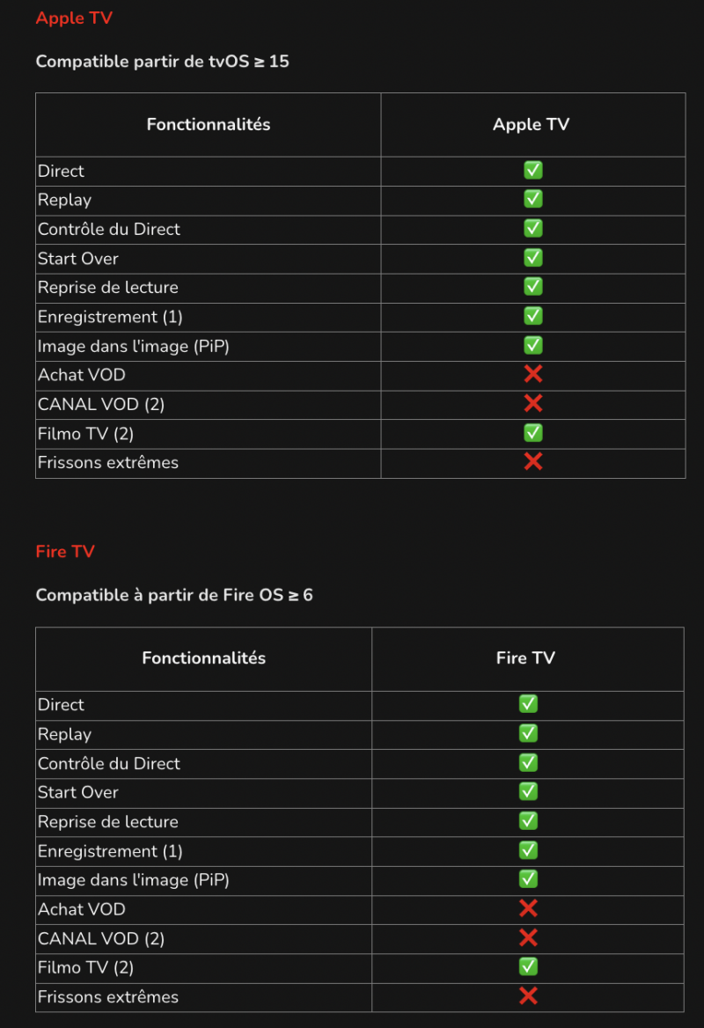The image size is (704, 1028).
Task: Click the green checkmark for Apple TV Direct
Action: [532, 171]
